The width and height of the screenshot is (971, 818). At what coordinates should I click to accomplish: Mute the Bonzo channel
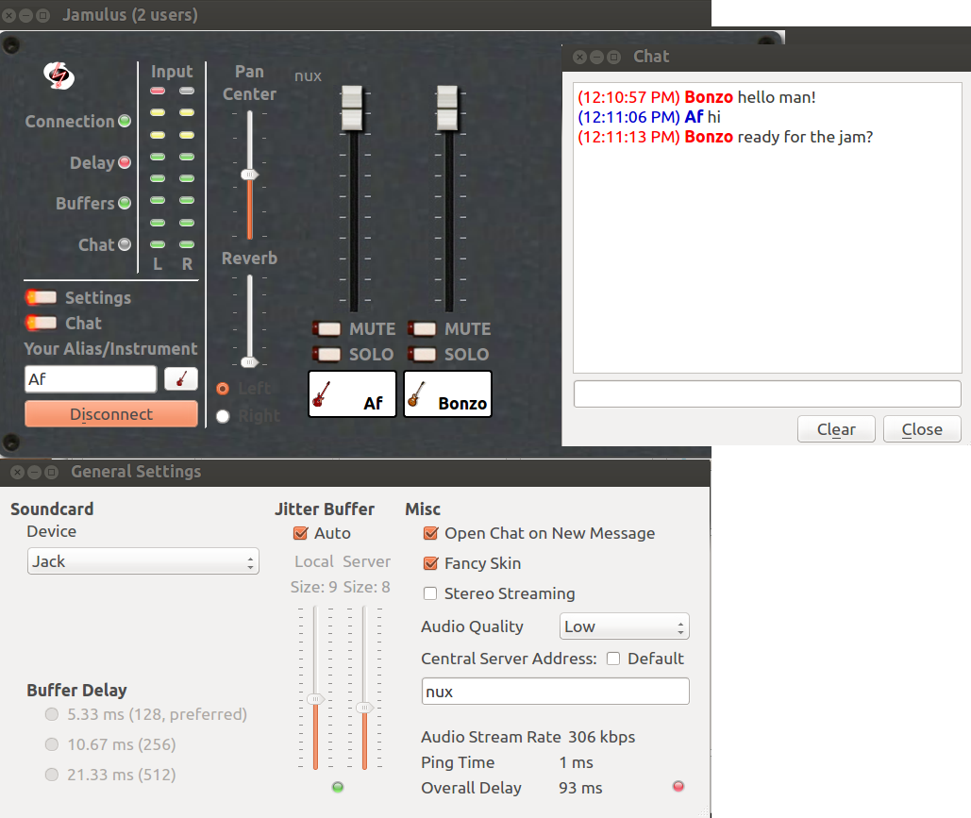(x=423, y=328)
